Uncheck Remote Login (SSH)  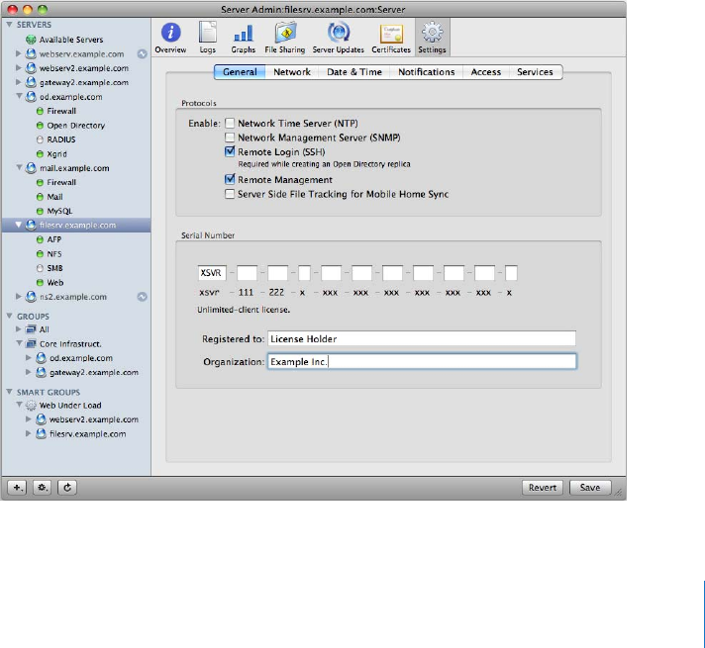230,151
